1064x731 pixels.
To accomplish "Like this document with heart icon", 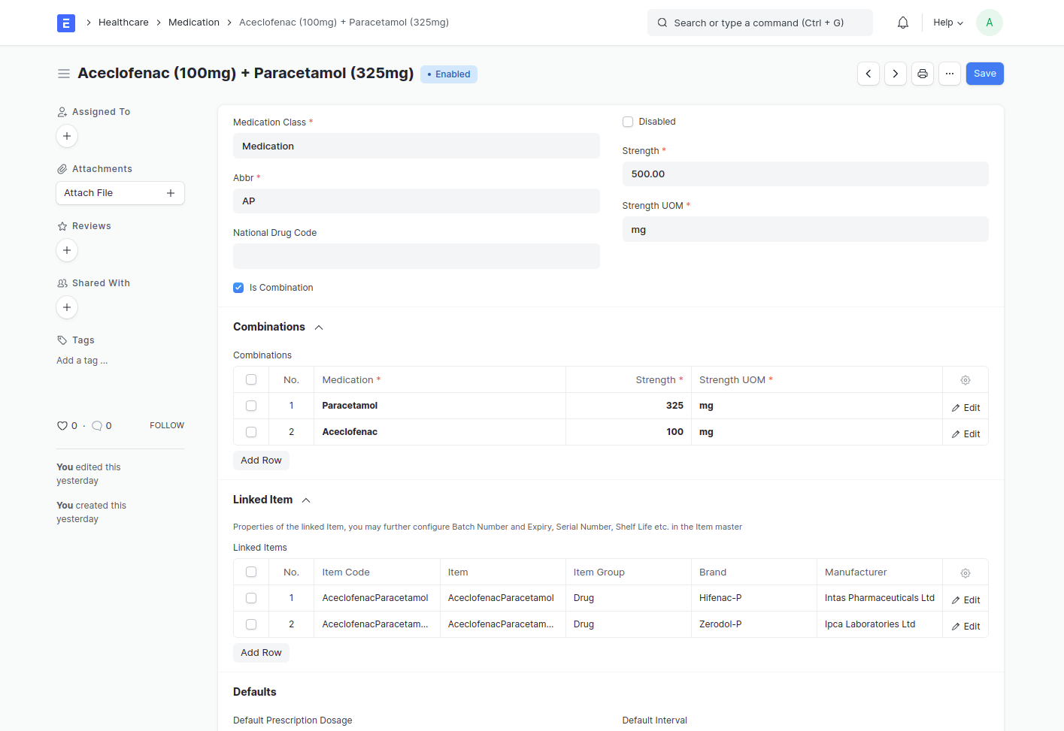I will 62,426.
